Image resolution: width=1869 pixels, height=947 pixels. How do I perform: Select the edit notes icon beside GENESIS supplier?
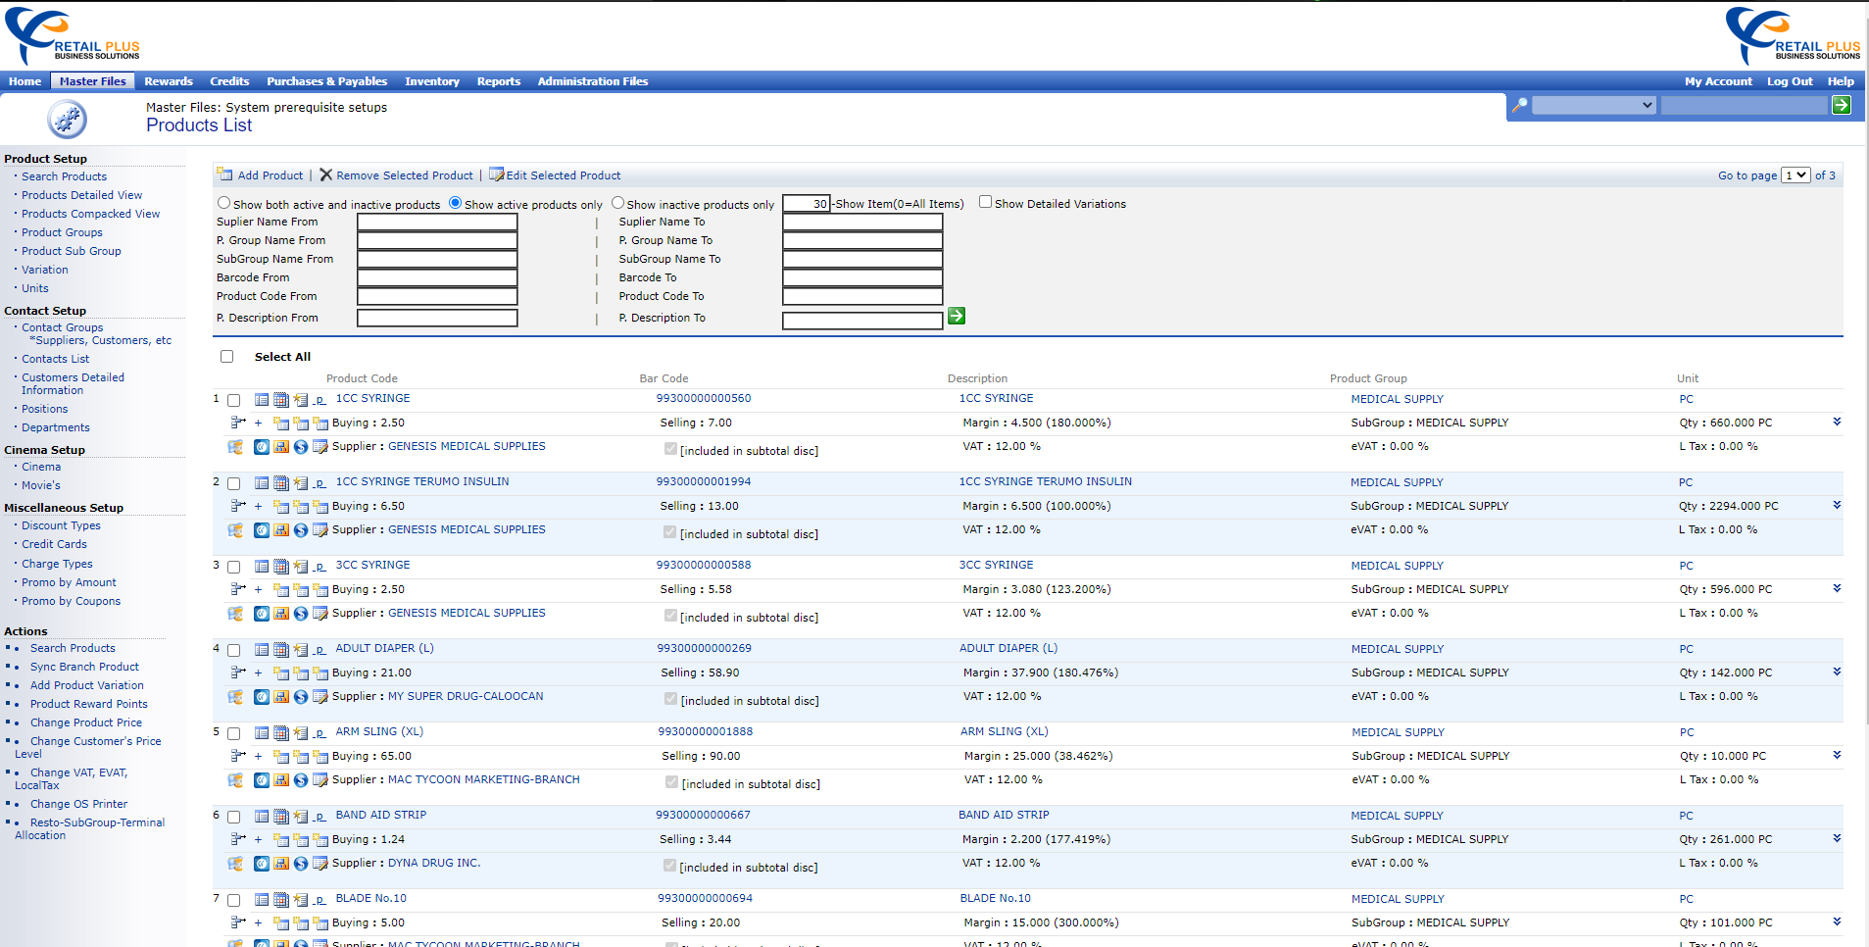(x=320, y=446)
